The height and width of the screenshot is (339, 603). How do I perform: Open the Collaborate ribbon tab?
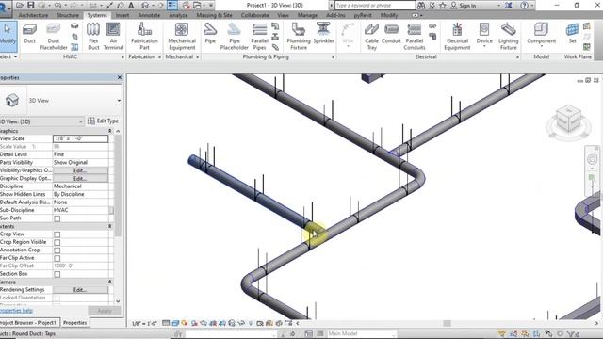255,15
